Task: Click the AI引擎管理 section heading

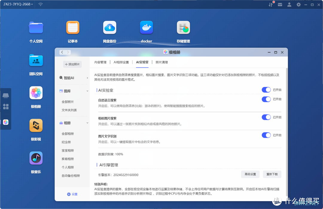Action: point(109,165)
